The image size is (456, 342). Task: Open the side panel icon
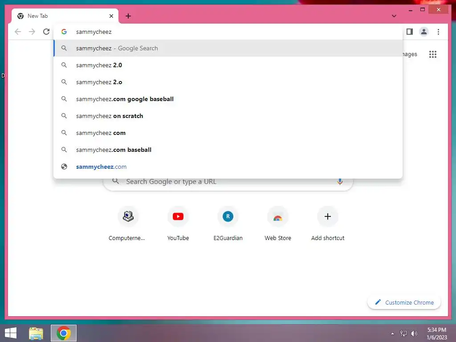click(x=410, y=32)
